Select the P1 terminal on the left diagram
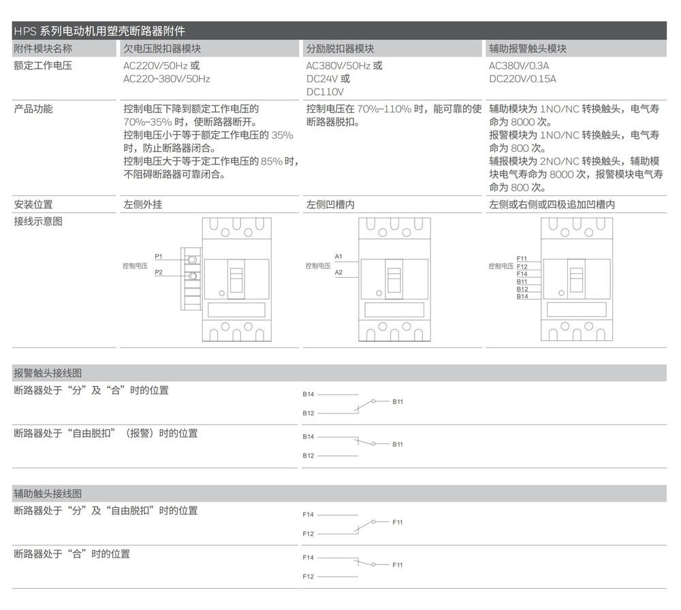The image size is (681, 610). (x=159, y=257)
